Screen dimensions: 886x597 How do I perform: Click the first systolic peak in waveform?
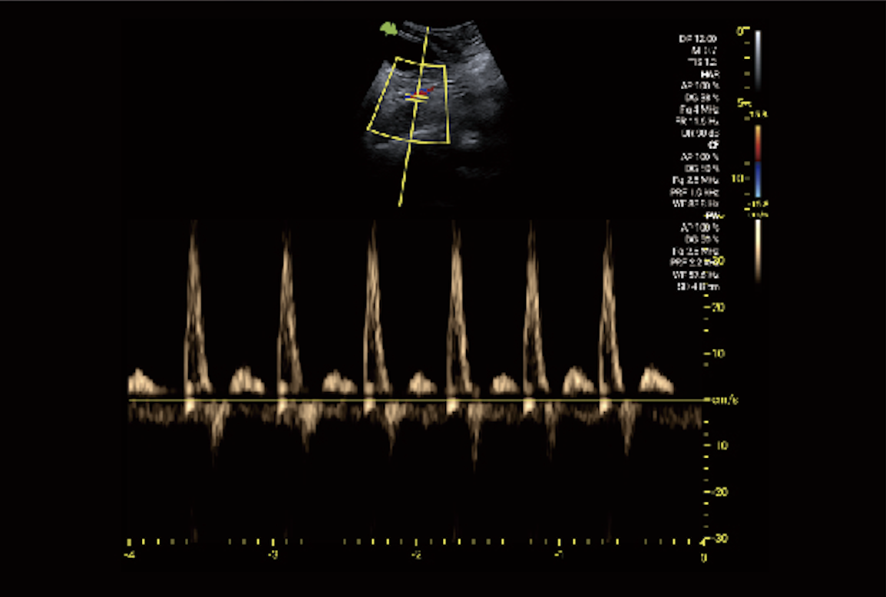pos(193,224)
